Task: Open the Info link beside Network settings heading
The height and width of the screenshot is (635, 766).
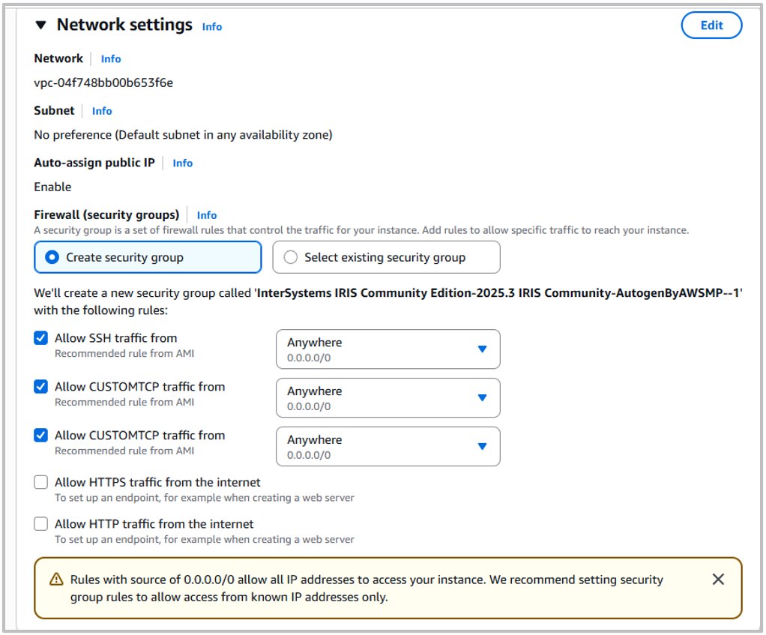Action: coord(212,26)
